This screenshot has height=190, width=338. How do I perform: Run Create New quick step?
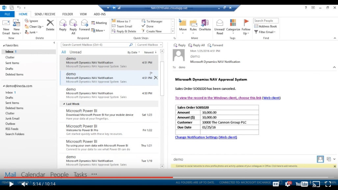(x=151, y=31)
